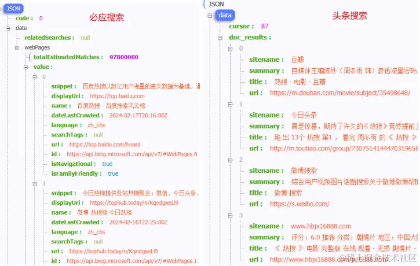
Task: Collapse the value array node
Action: point(25,67)
